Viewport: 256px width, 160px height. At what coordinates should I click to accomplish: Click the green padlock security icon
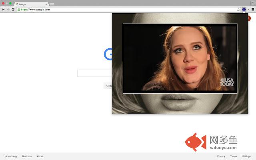point(19,10)
